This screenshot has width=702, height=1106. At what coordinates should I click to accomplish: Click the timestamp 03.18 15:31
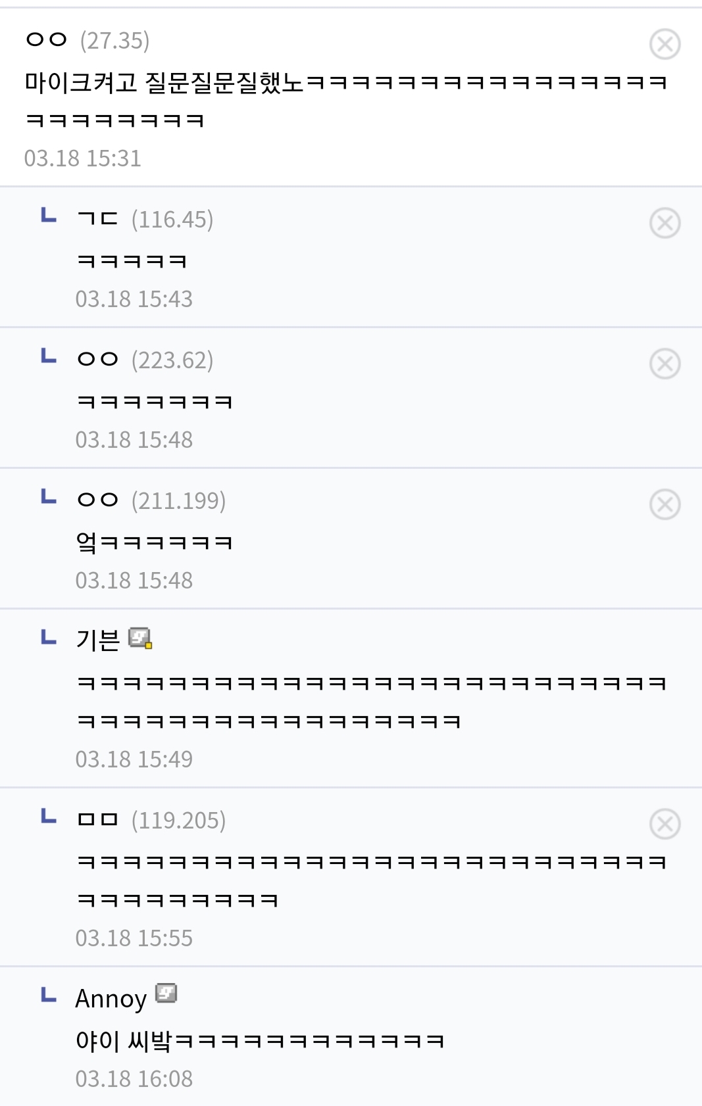coord(83,158)
